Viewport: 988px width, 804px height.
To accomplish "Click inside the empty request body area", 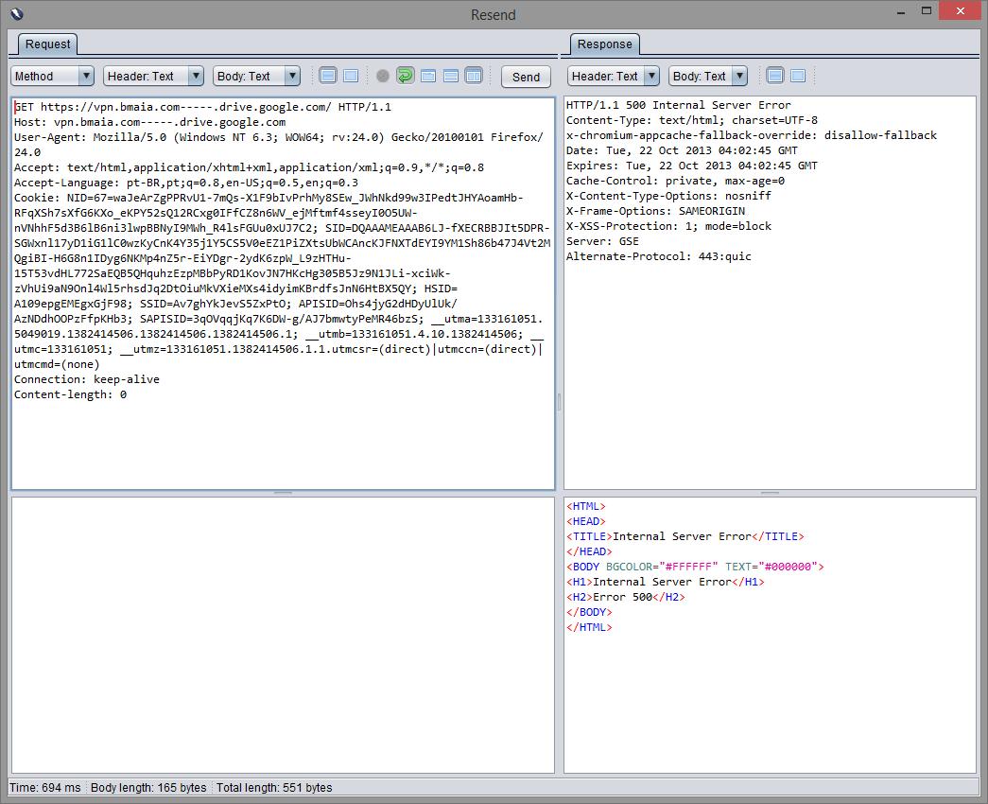I will 283,634.
